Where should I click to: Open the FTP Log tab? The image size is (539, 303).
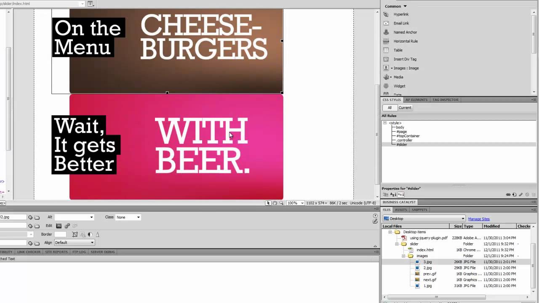tap(79, 252)
